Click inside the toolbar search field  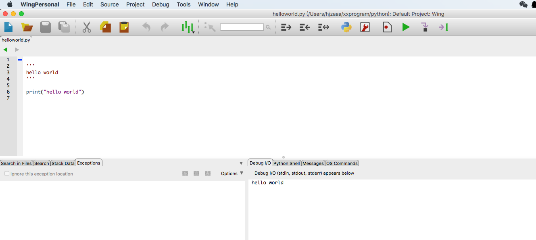tap(242, 27)
